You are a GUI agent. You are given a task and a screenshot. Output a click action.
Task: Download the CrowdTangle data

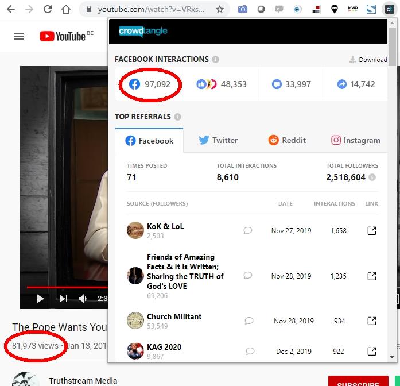click(368, 60)
